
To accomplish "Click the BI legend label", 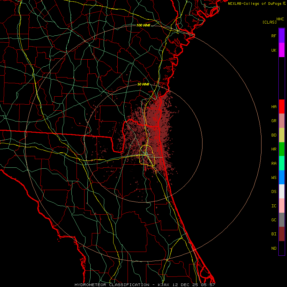I will click(274, 234).
